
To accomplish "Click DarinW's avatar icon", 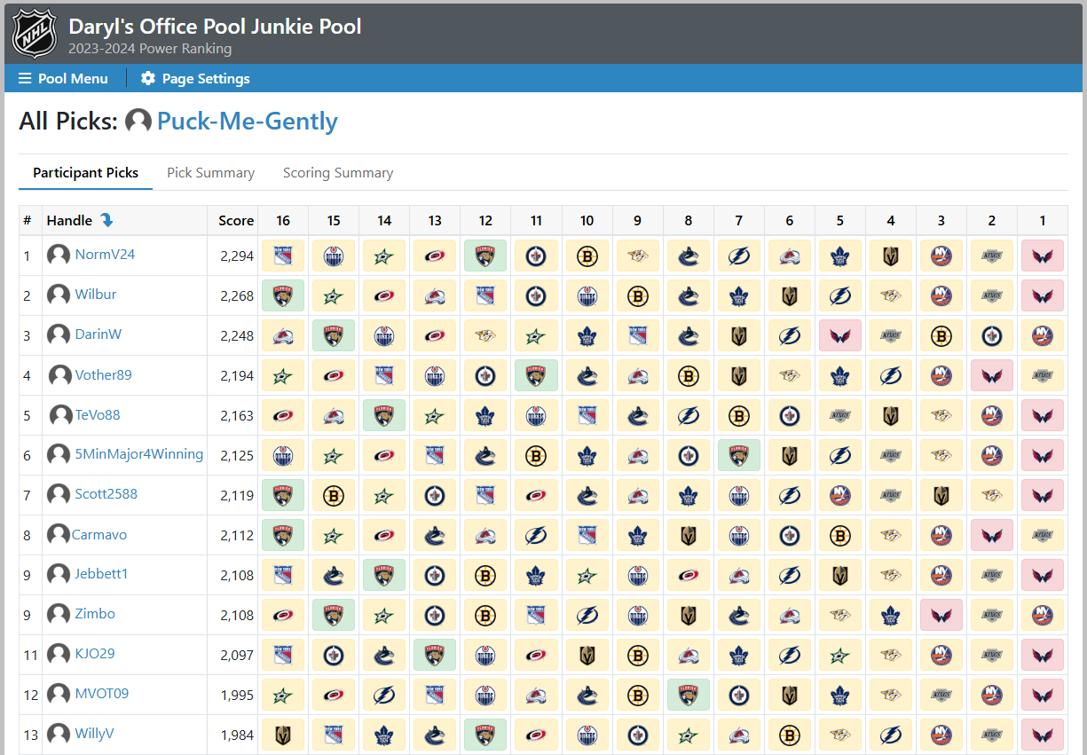I will 59,335.
